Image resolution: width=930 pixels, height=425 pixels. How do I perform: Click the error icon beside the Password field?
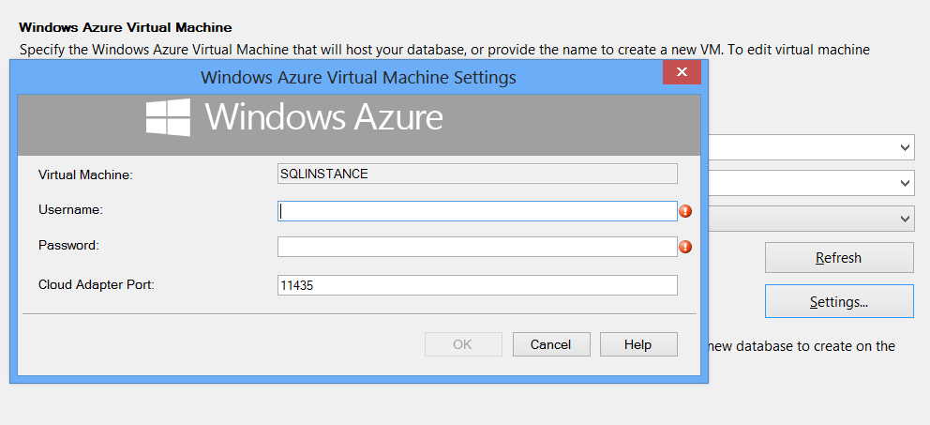click(x=685, y=247)
